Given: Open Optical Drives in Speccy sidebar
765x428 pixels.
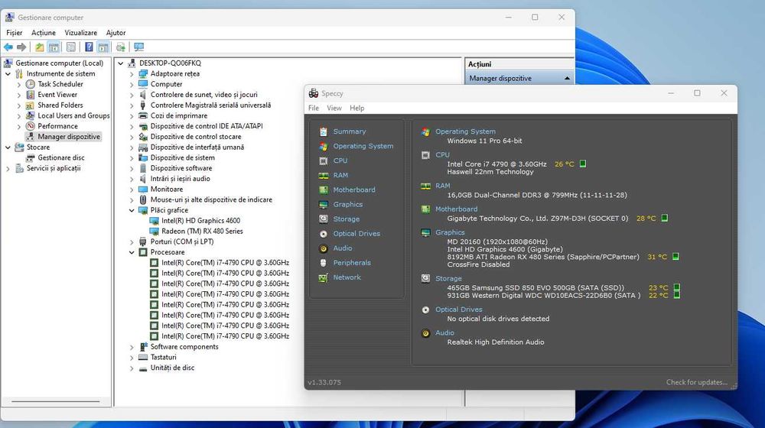Looking at the screenshot, I should click(x=356, y=234).
